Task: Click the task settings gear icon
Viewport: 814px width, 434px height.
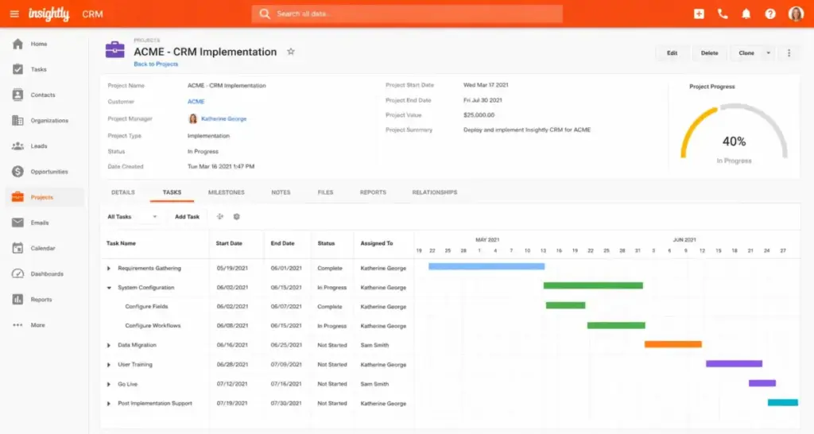Action: [x=236, y=216]
